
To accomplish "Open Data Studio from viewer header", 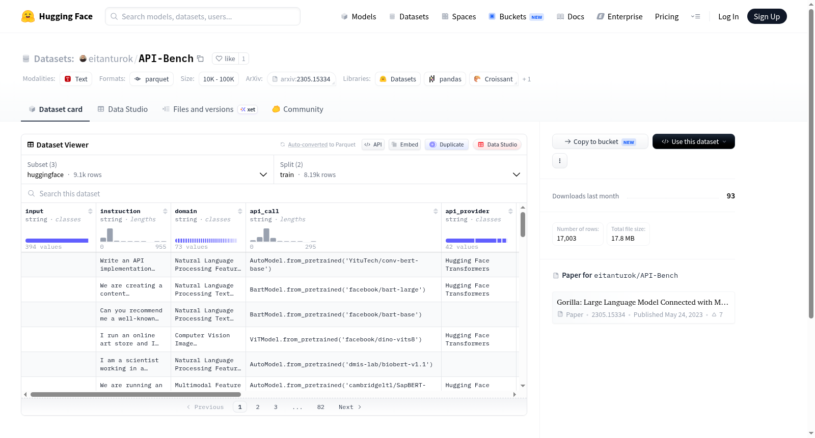I will [497, 144].
